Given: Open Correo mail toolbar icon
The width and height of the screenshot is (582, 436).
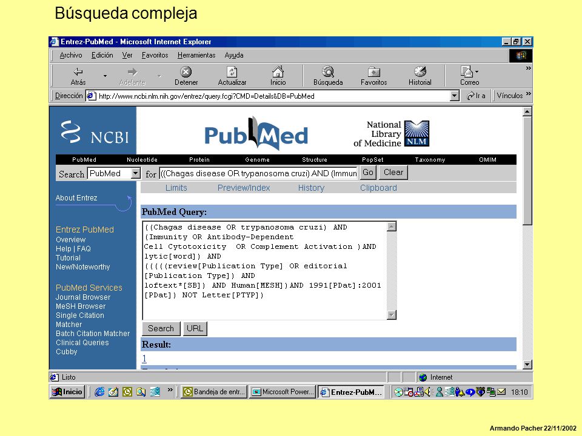Looking at the screenshot, I should click(x=466, y=71).
